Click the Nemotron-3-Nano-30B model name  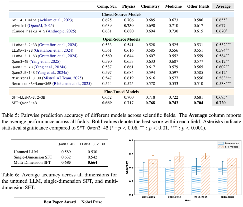pyautogui.click(x=31, y=84)
